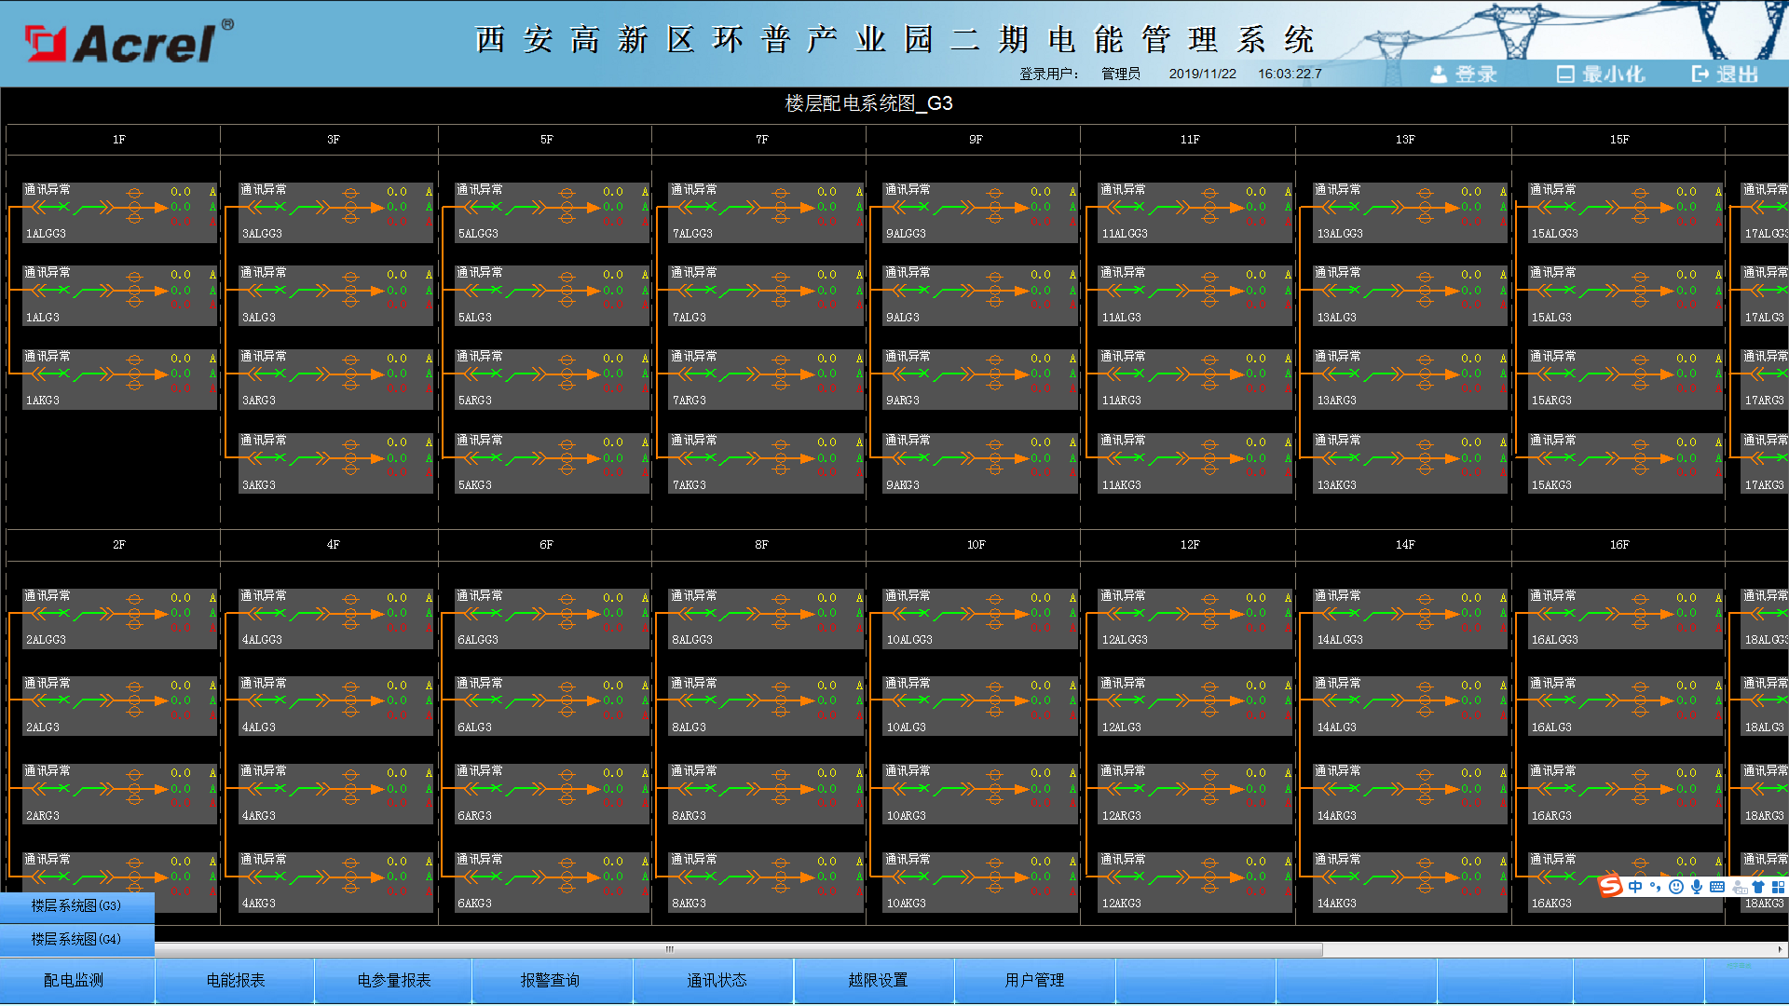Toggle full/half punctuation in Sogou bar
Screen dimensions: 1789x1006
coord(1656,886)
